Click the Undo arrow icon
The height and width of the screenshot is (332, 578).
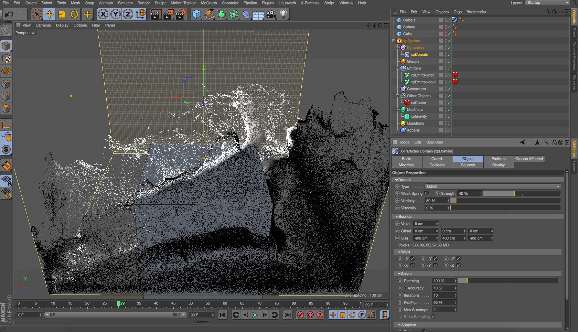tap(9, 14)
